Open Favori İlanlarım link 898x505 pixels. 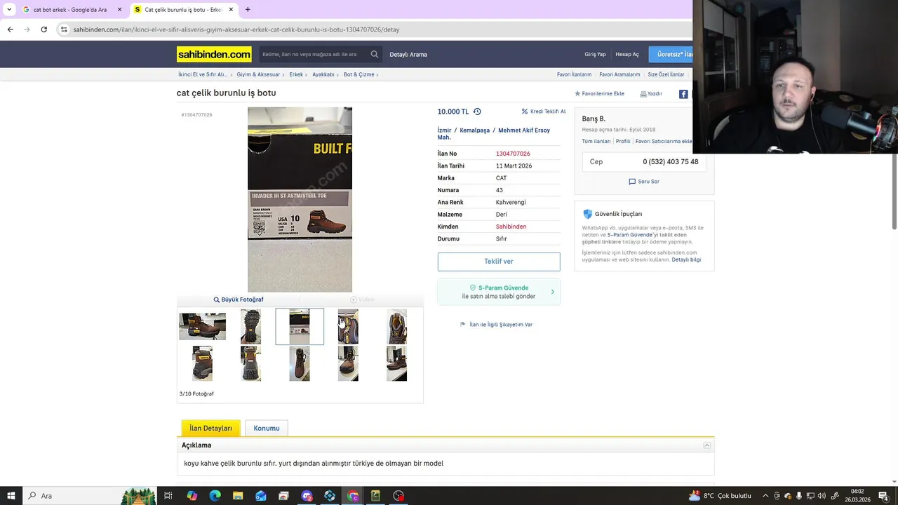tap(574, 74)
